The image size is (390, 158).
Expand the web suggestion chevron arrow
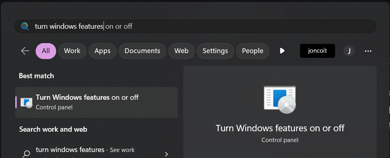click(x=166, y=154)
